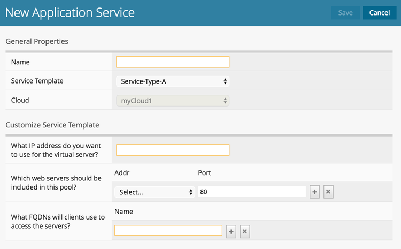This screenshot has width=401, height=249.
Task: Click the Cloud row label
Action: point(20,101)
